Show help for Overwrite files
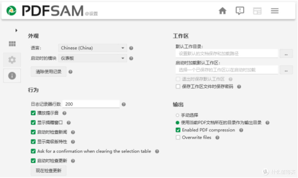 (218, 138)
